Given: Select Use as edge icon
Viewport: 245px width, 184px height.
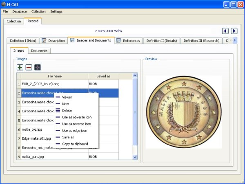Looking at the screenshot, I should pos(76,131).
